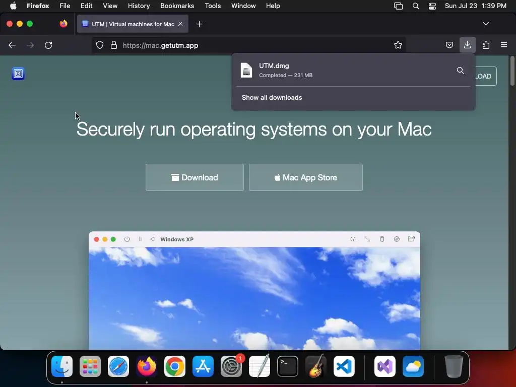Open Control Center in menu bar
This screenshot has width=516, height=387.
432,6
